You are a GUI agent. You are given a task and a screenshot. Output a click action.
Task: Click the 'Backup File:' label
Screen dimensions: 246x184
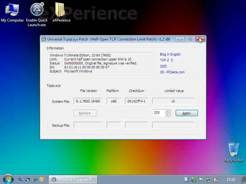click(61, 125)
